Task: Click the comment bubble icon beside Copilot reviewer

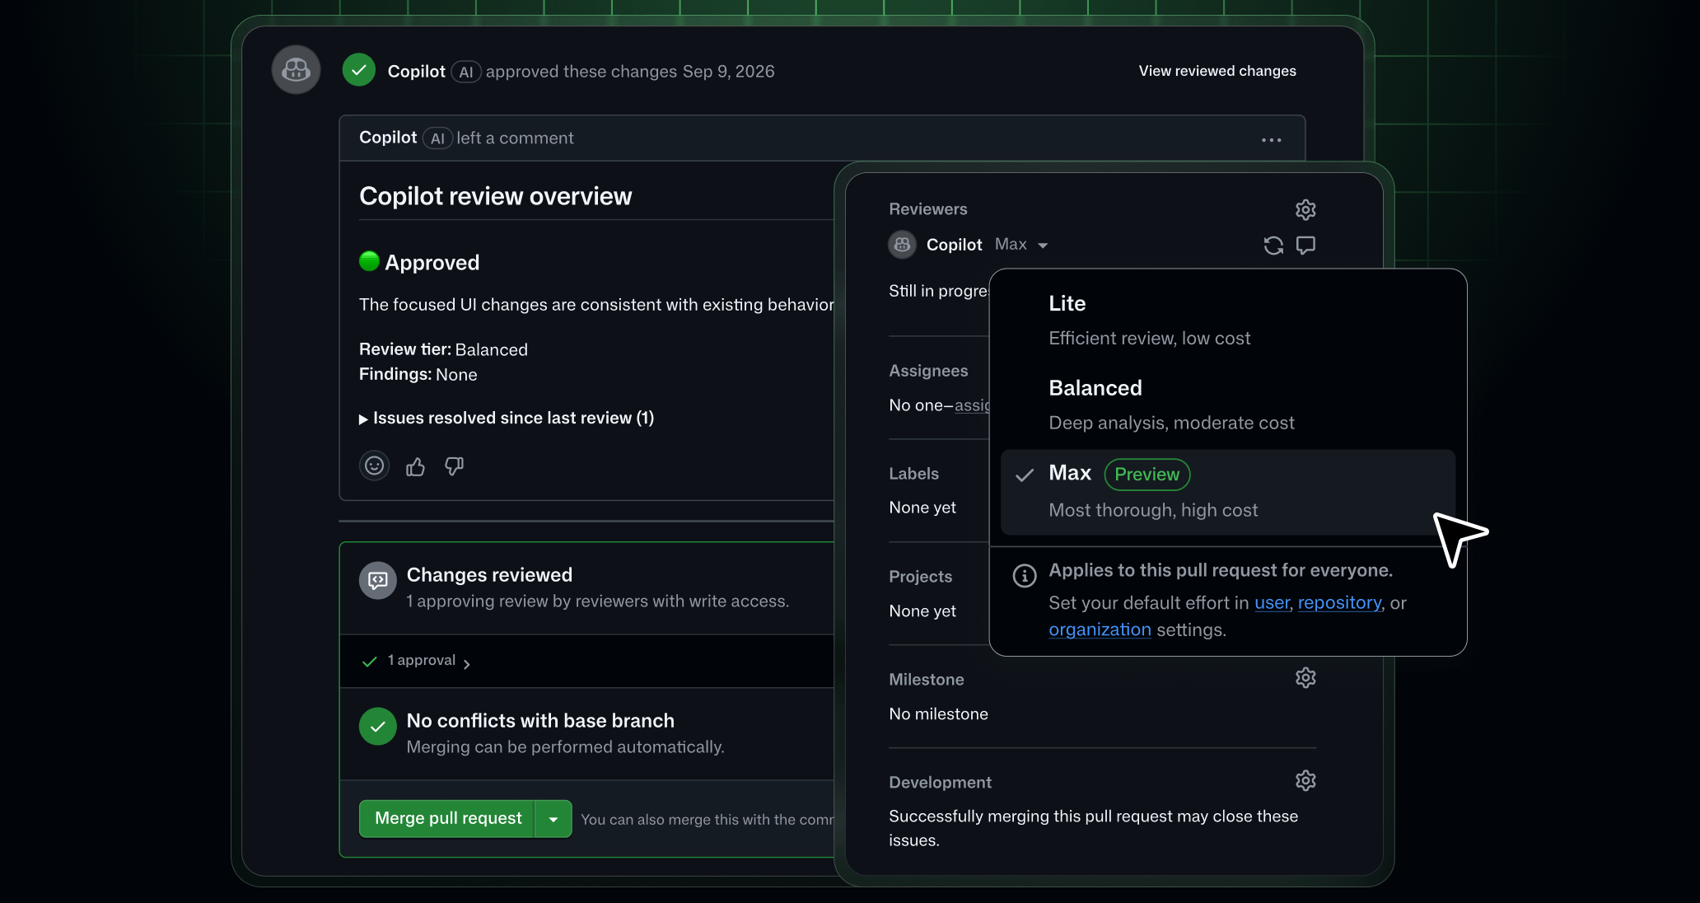Action: 1306,246
